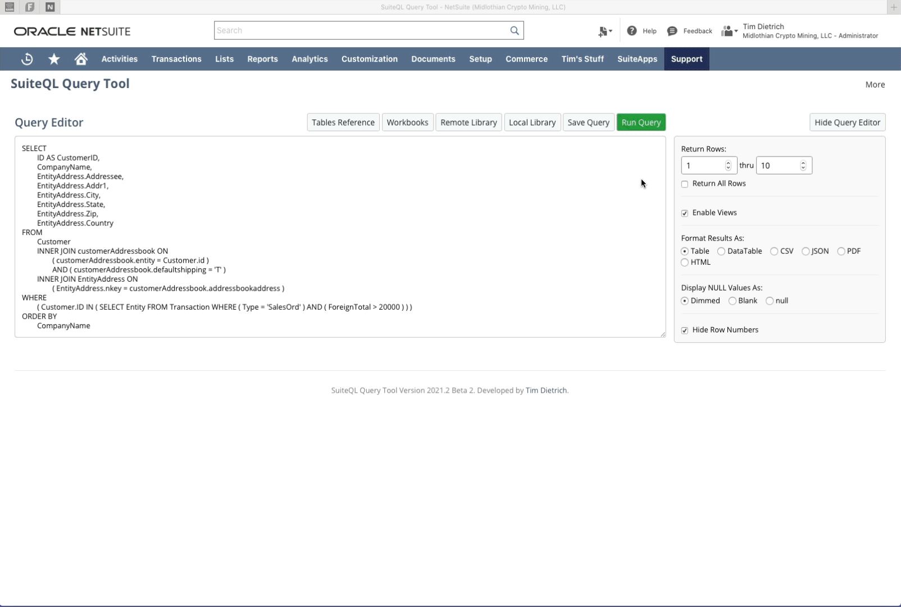Select JSON result format

click(x=806, y=251)
